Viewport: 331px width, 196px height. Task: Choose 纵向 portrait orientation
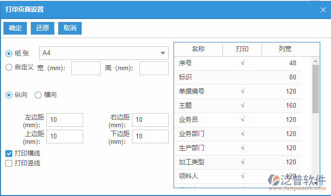[x=9, y=95]
